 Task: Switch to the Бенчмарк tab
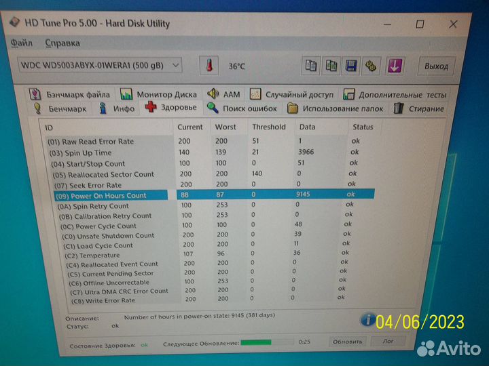[x=60, y=108]
